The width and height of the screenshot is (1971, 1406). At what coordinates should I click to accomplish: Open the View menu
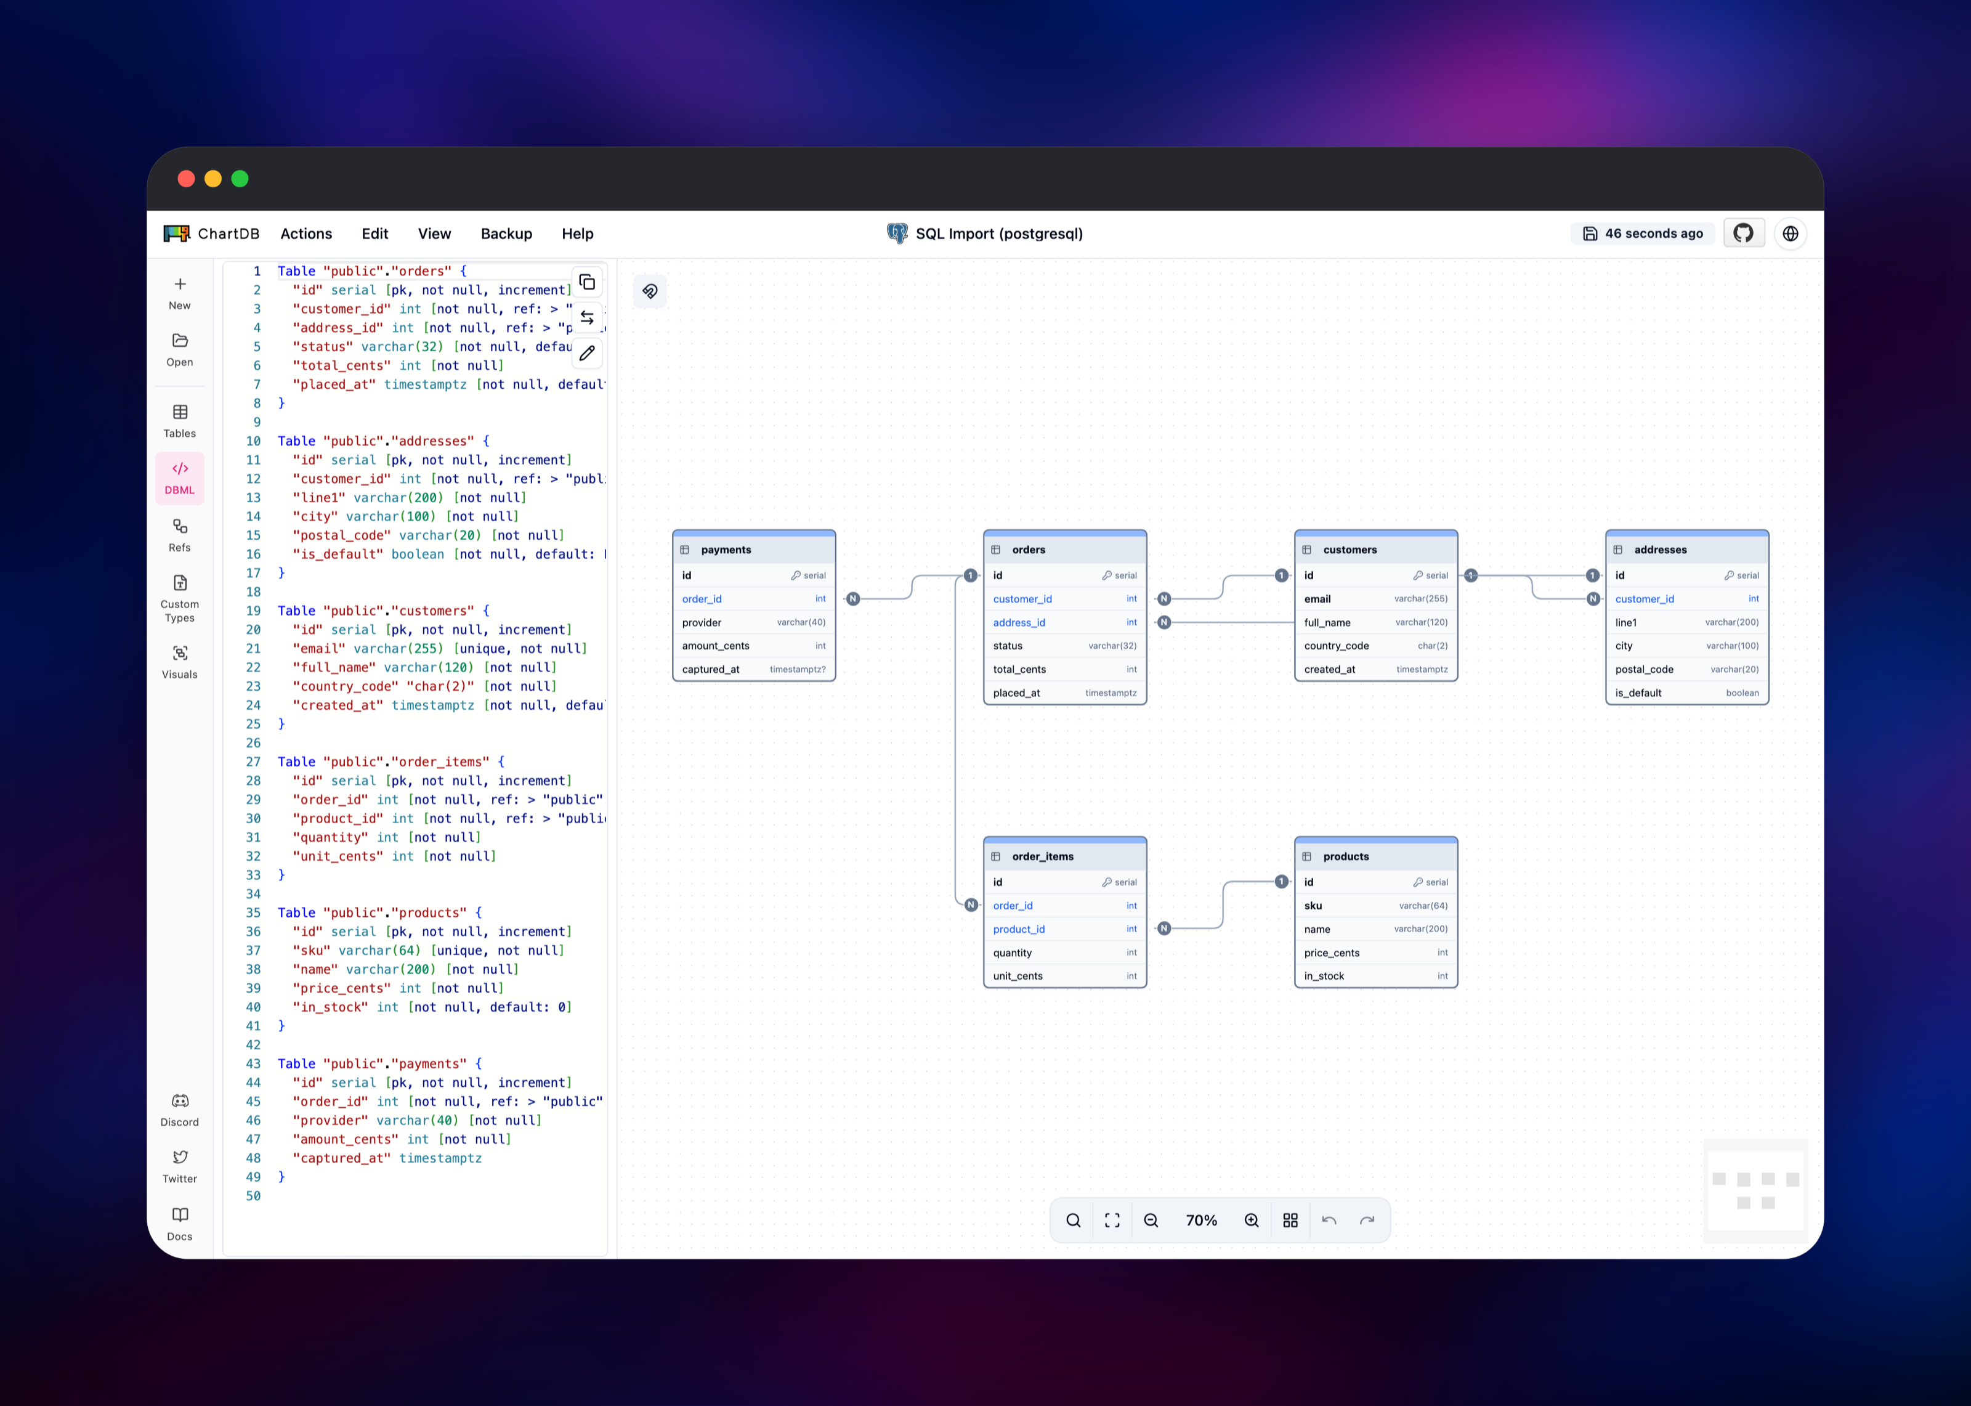click(x=434, y=233)
